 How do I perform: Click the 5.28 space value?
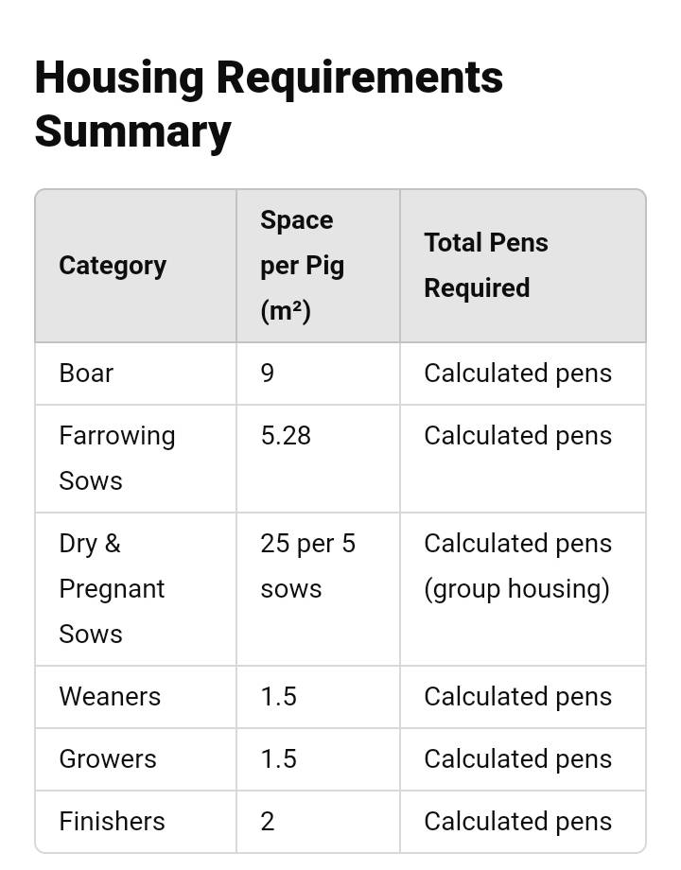286,436
